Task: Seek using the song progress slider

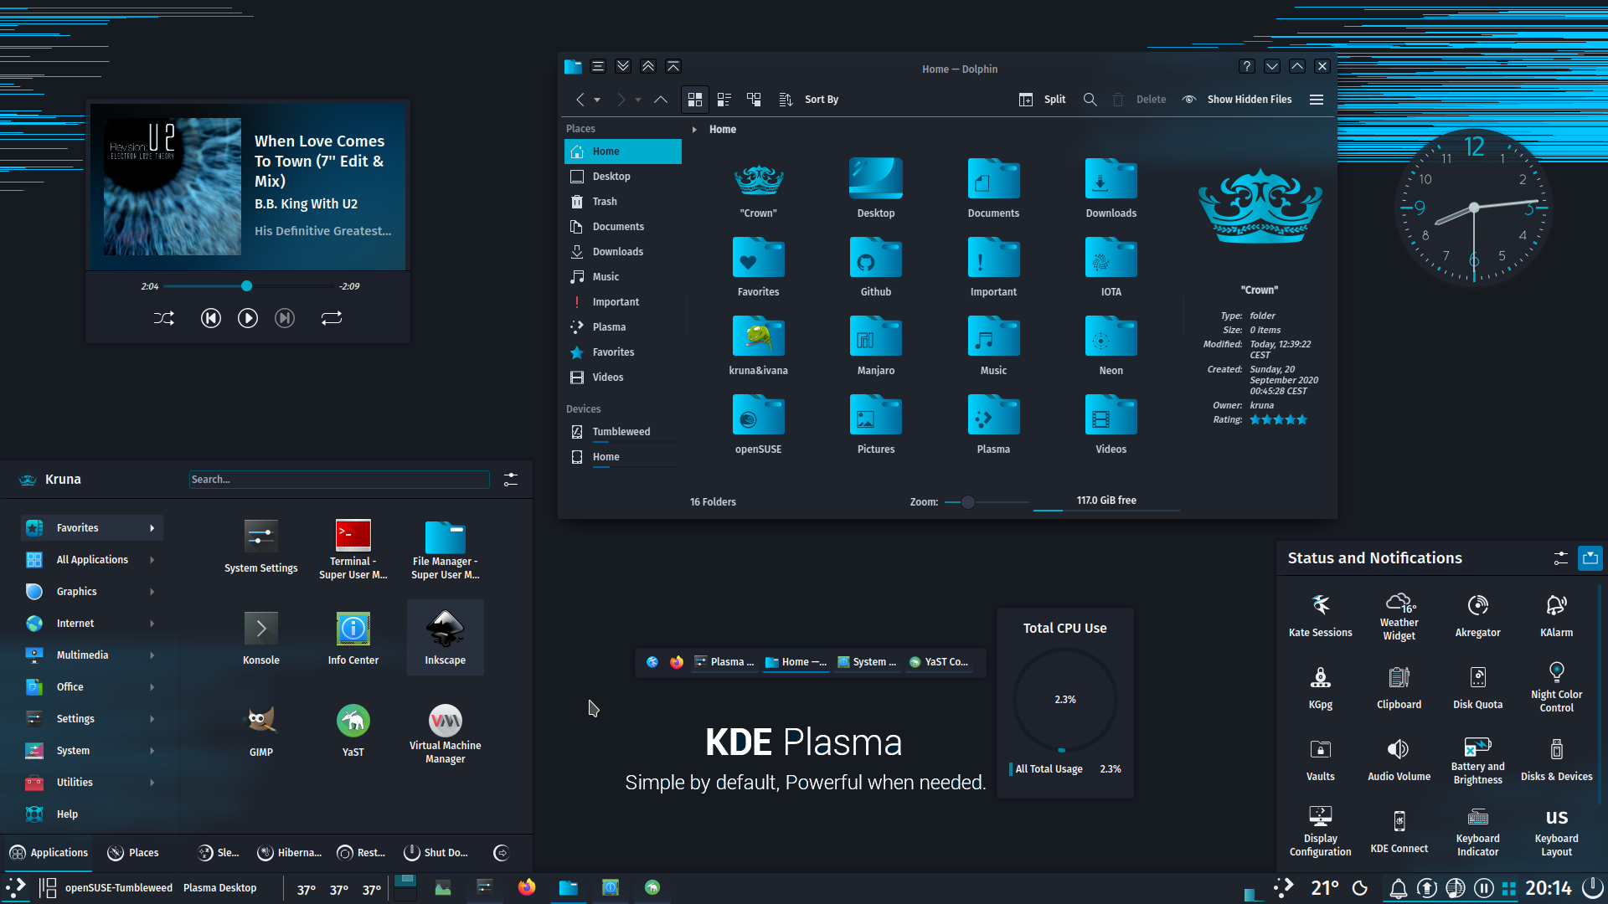Action: click(248, 286)
